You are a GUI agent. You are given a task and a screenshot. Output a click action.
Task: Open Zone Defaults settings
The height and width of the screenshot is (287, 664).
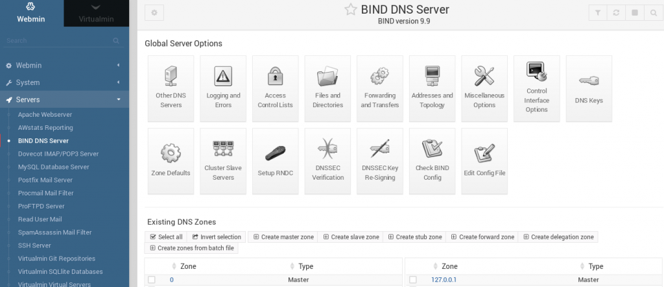click(x=171, y=161)
